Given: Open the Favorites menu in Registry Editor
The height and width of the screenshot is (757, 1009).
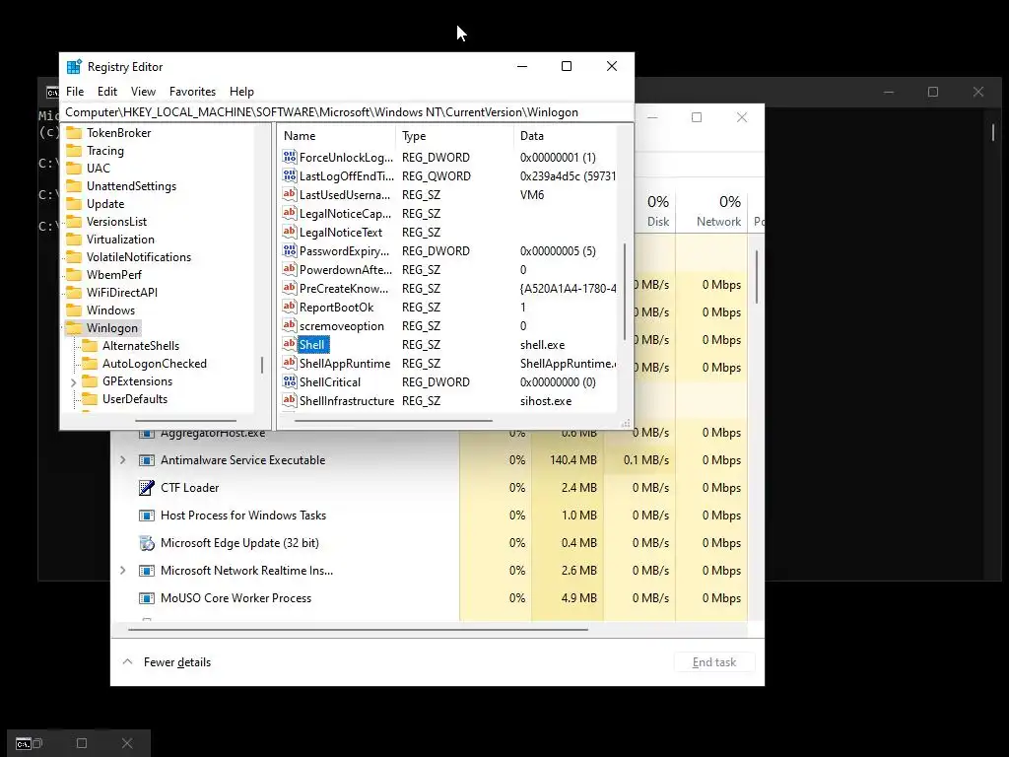Looking at the screenshot, I should (192, 92).
